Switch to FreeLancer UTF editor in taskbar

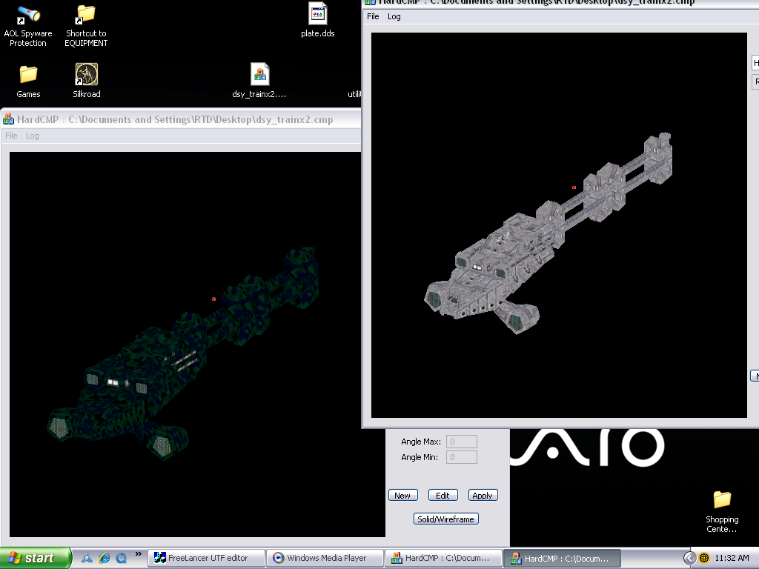pos(207,558)
